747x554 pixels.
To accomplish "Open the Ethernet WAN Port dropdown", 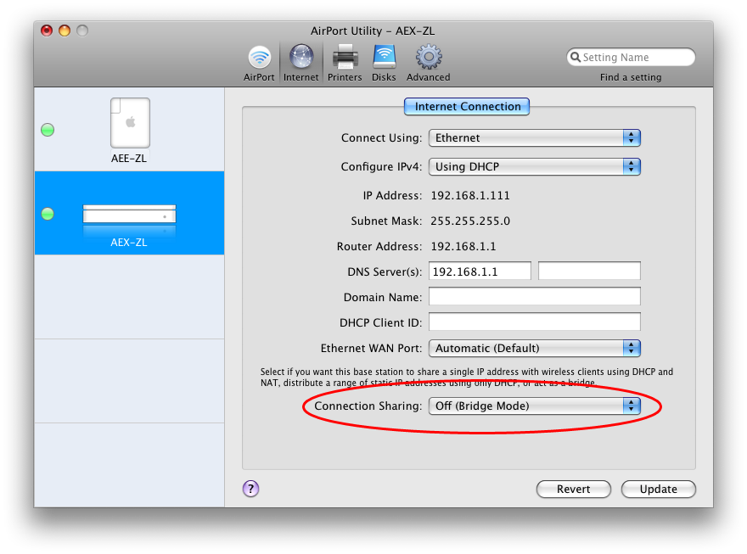I will pos(535,349).
